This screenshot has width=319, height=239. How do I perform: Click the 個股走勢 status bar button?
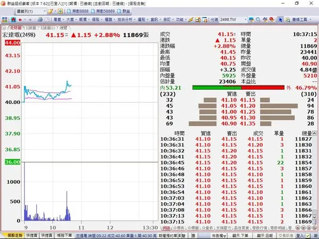tap(15, 236)
